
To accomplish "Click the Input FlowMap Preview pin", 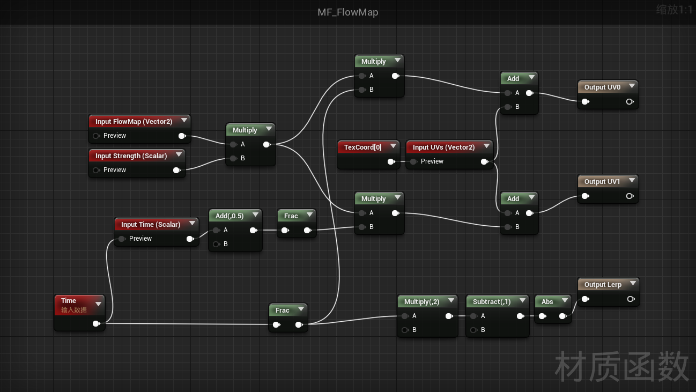I will [97, 136].
